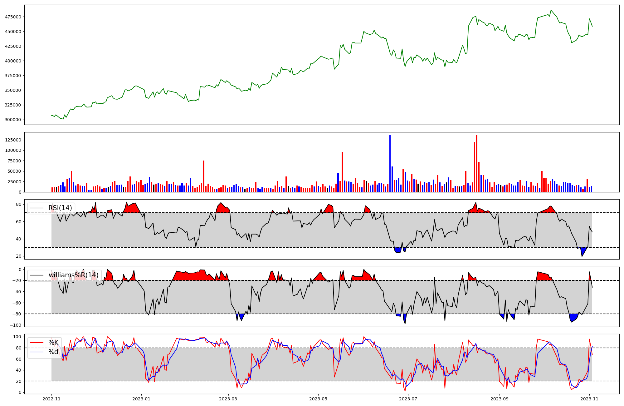
Task: Click the 2023-03 x-axis date label
Action: tap(228, 399)
